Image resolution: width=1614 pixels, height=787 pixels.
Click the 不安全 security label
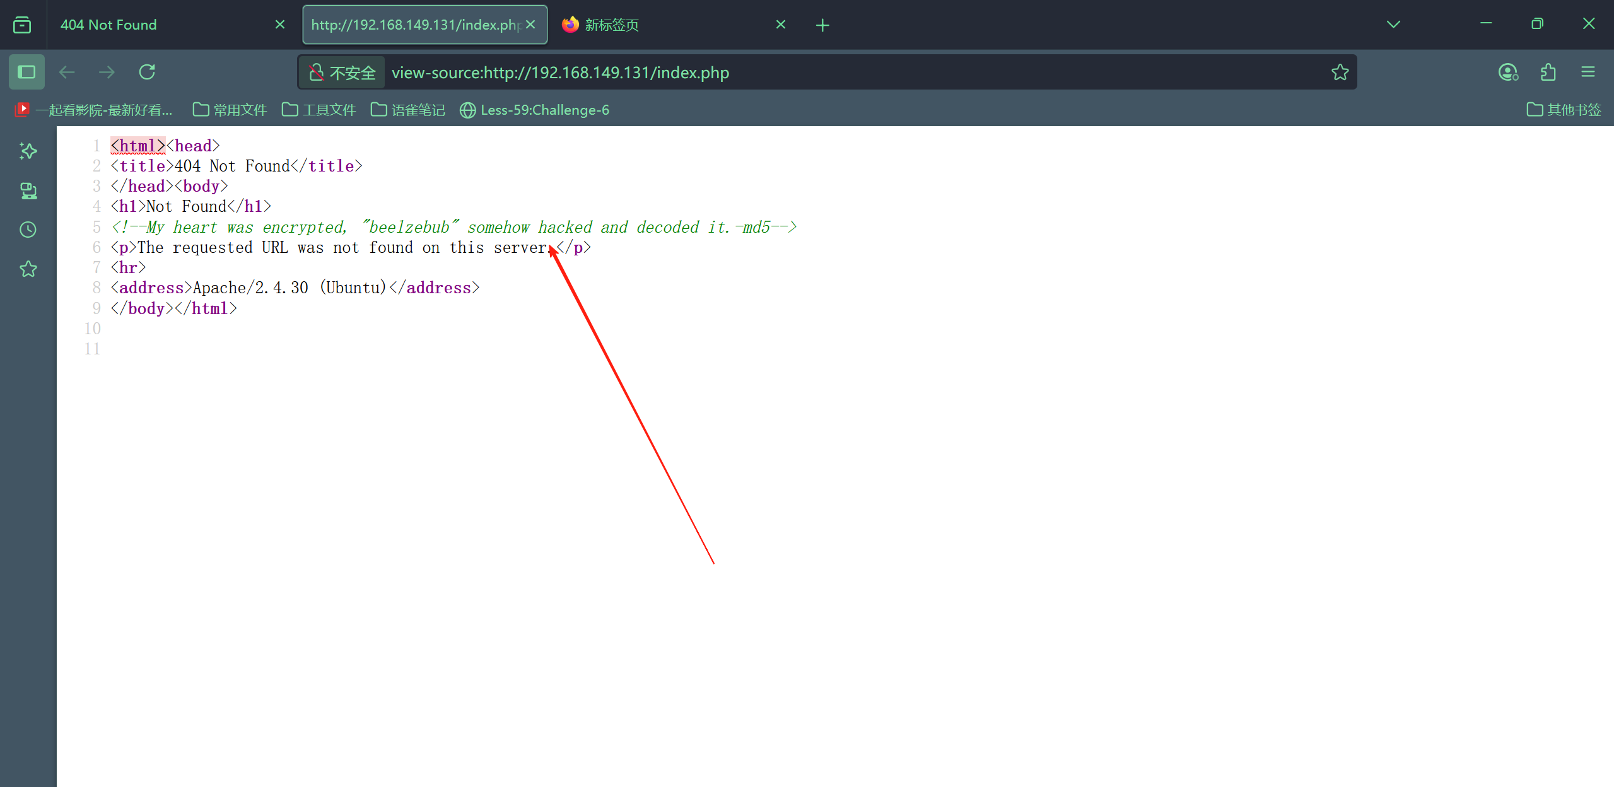coord(353,73)
